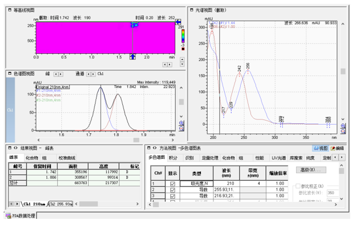354x226 pixels.
Task: Click the contour view window icon
Action: (x=10, y=10)
